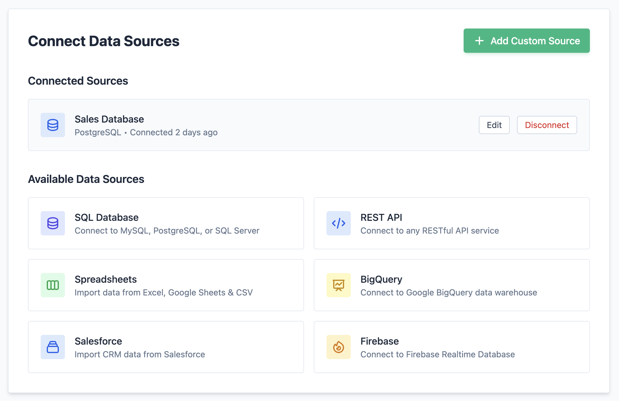The image size is (619, 401).
Task: Select the SQL Database cylinder icon
Action: coord(52,223)
